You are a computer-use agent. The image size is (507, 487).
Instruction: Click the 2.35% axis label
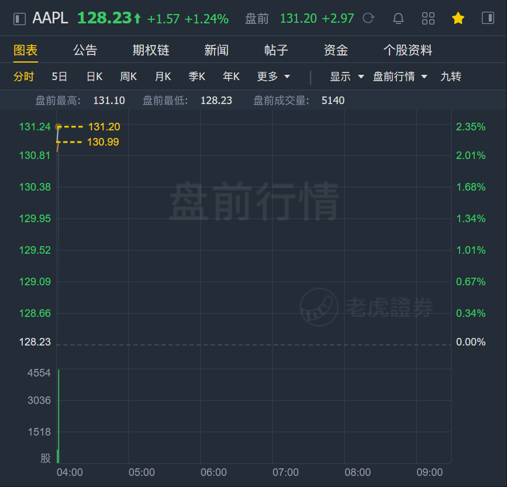click(471, 127)
